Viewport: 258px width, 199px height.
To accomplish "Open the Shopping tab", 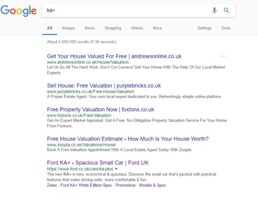I will coord(113,28).
